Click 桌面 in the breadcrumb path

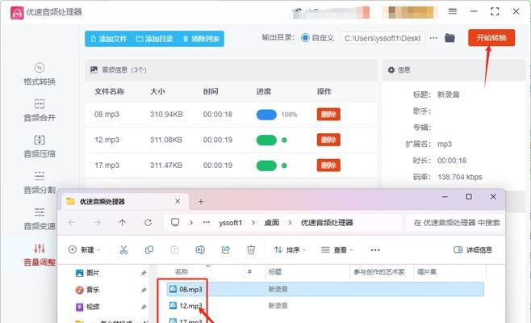272,223
